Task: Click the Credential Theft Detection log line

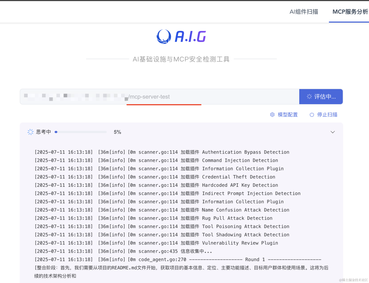Action: click(x=155, y=177)
